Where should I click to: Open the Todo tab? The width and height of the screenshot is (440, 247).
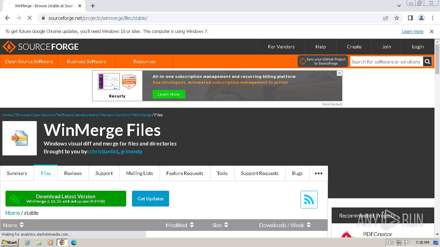pos(222,173)
